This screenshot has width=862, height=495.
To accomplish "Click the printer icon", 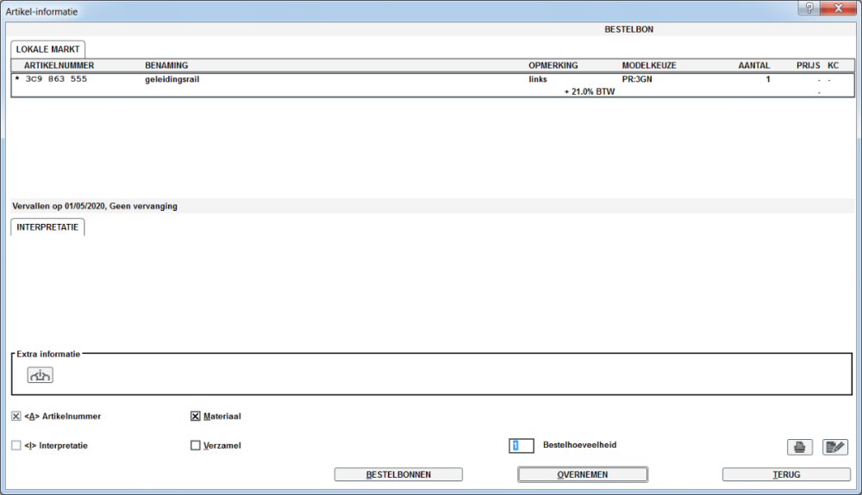I will point(799,448).
